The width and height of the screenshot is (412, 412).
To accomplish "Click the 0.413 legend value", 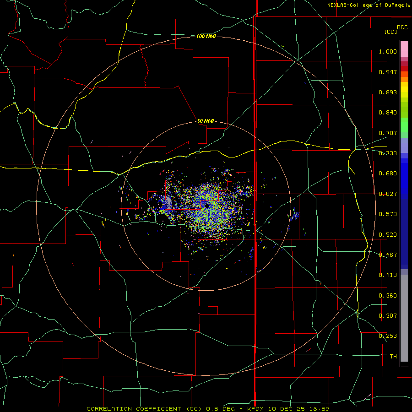I will tap(388, 275).
